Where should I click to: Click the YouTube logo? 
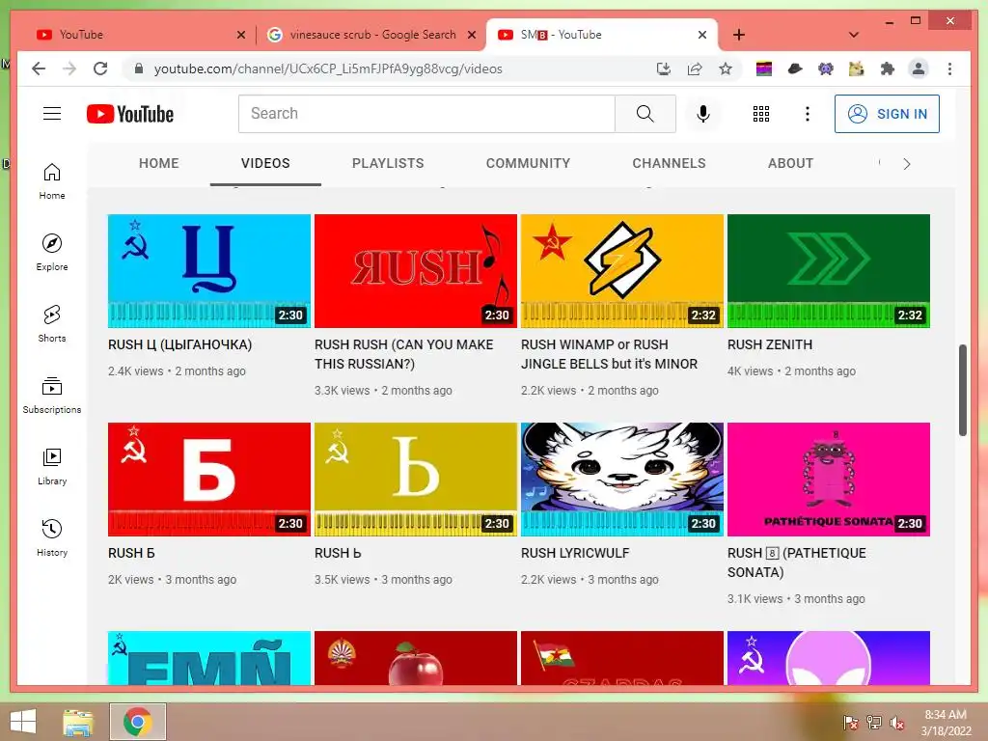tap(130, 114)
